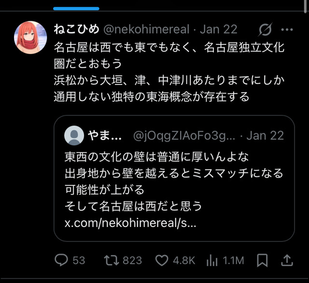The height and width of the screenshot is (283, 309).
Task: Like the tweet with the heart icon
Action: (162, 260)
